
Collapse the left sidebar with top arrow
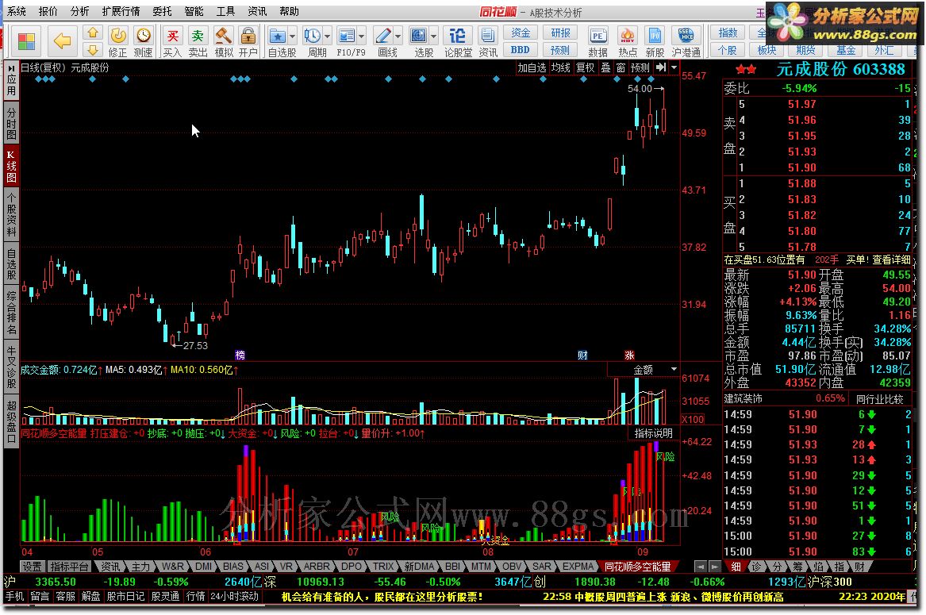[x=11, y=68]
